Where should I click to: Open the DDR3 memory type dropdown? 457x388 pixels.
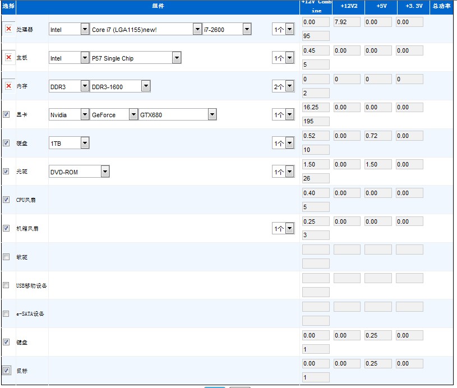(69, 86)
